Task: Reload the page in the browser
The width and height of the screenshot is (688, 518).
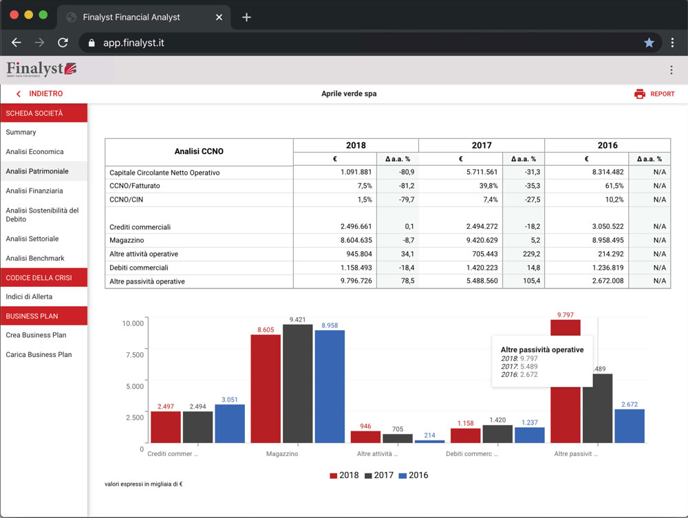Action: 63,43
